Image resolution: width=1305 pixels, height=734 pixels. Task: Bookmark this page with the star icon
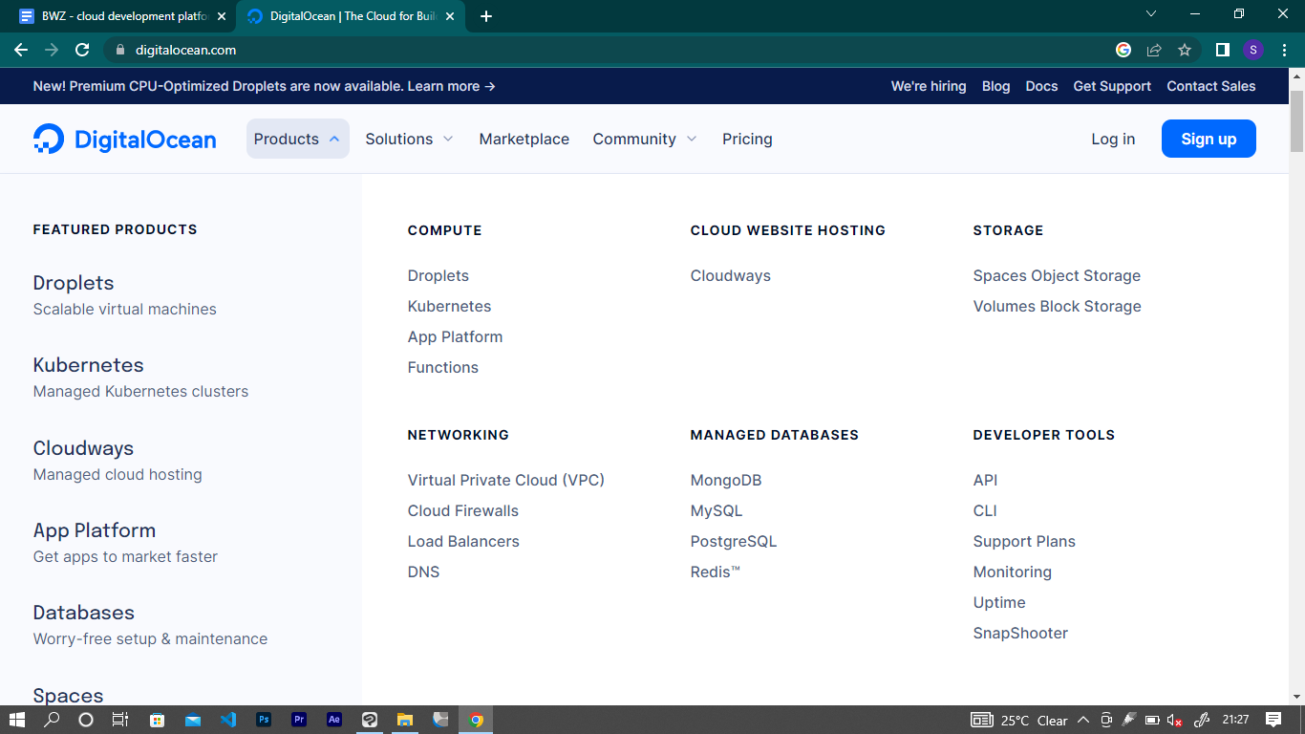(x=1184, y=49)
